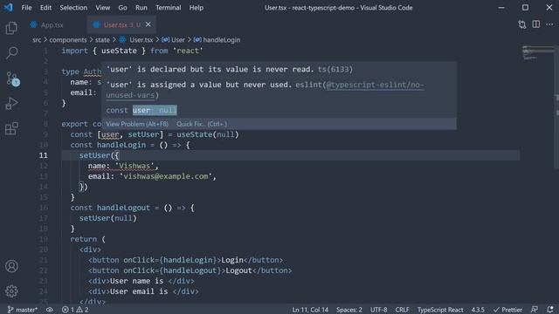Click View Problem link in hover
This screenshot has width=559, height=314.
pyautogui.click(x=137, y=124)
